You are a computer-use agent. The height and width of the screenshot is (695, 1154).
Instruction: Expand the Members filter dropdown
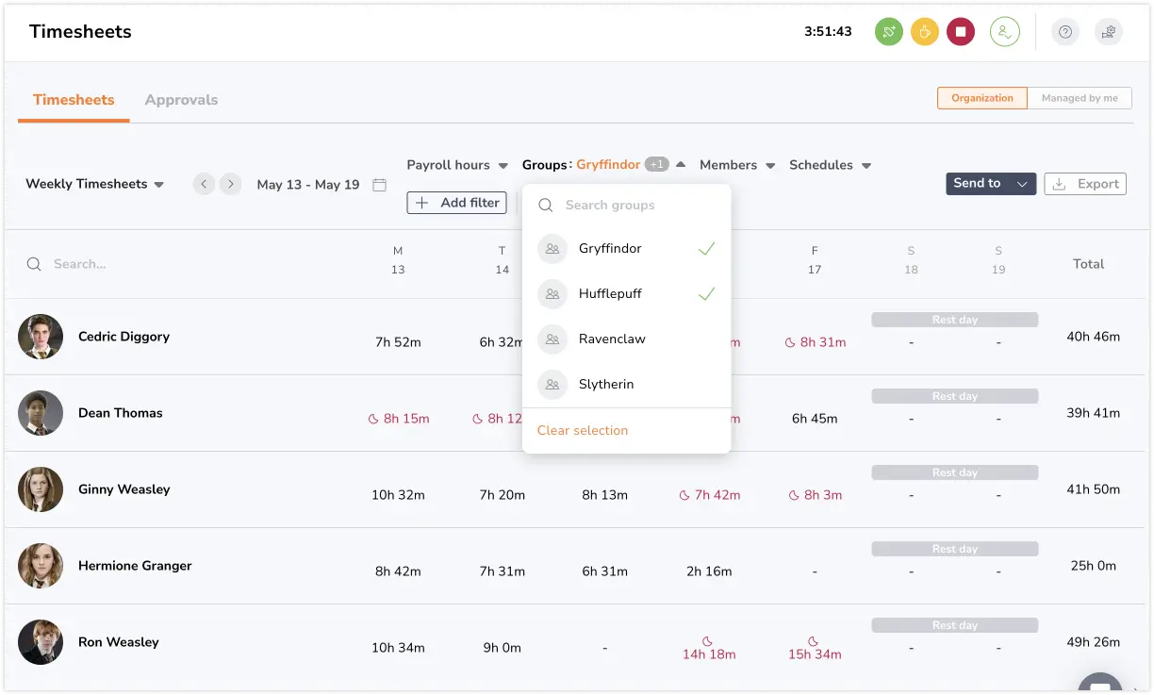(736, 165)
